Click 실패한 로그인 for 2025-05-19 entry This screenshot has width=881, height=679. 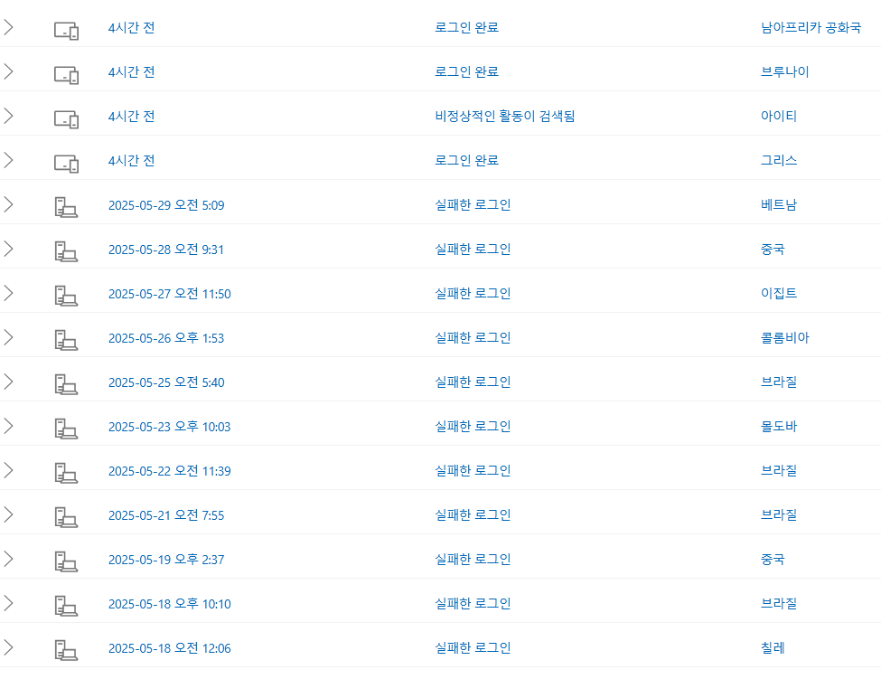pyautogui.click(x=473, y=560)
